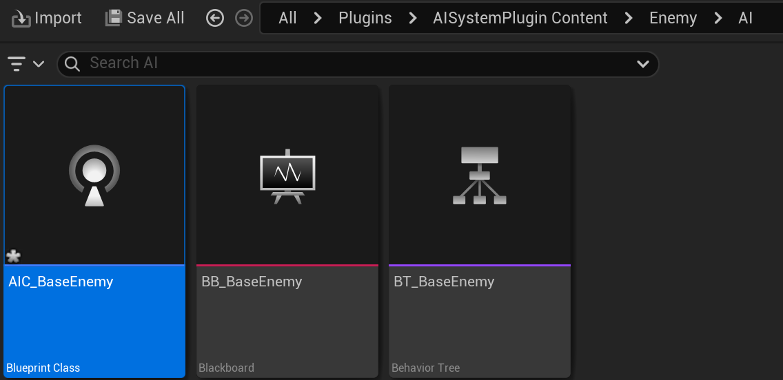The height and width of the screenshot is (380, 783).
Task: Expand the saved searches chevron in search bar
Action: 642,64
